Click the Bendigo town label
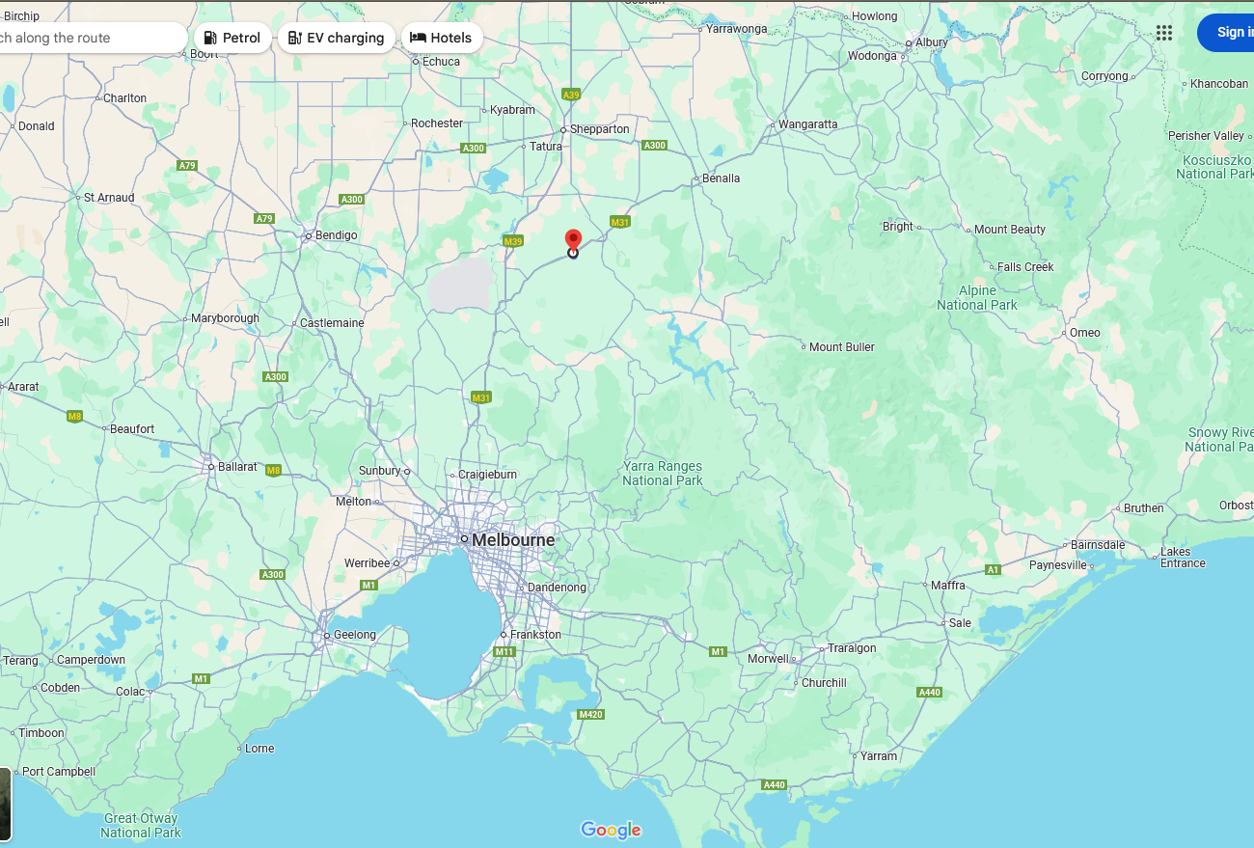This screenshot has width=1254, height=848. (336, 235)
